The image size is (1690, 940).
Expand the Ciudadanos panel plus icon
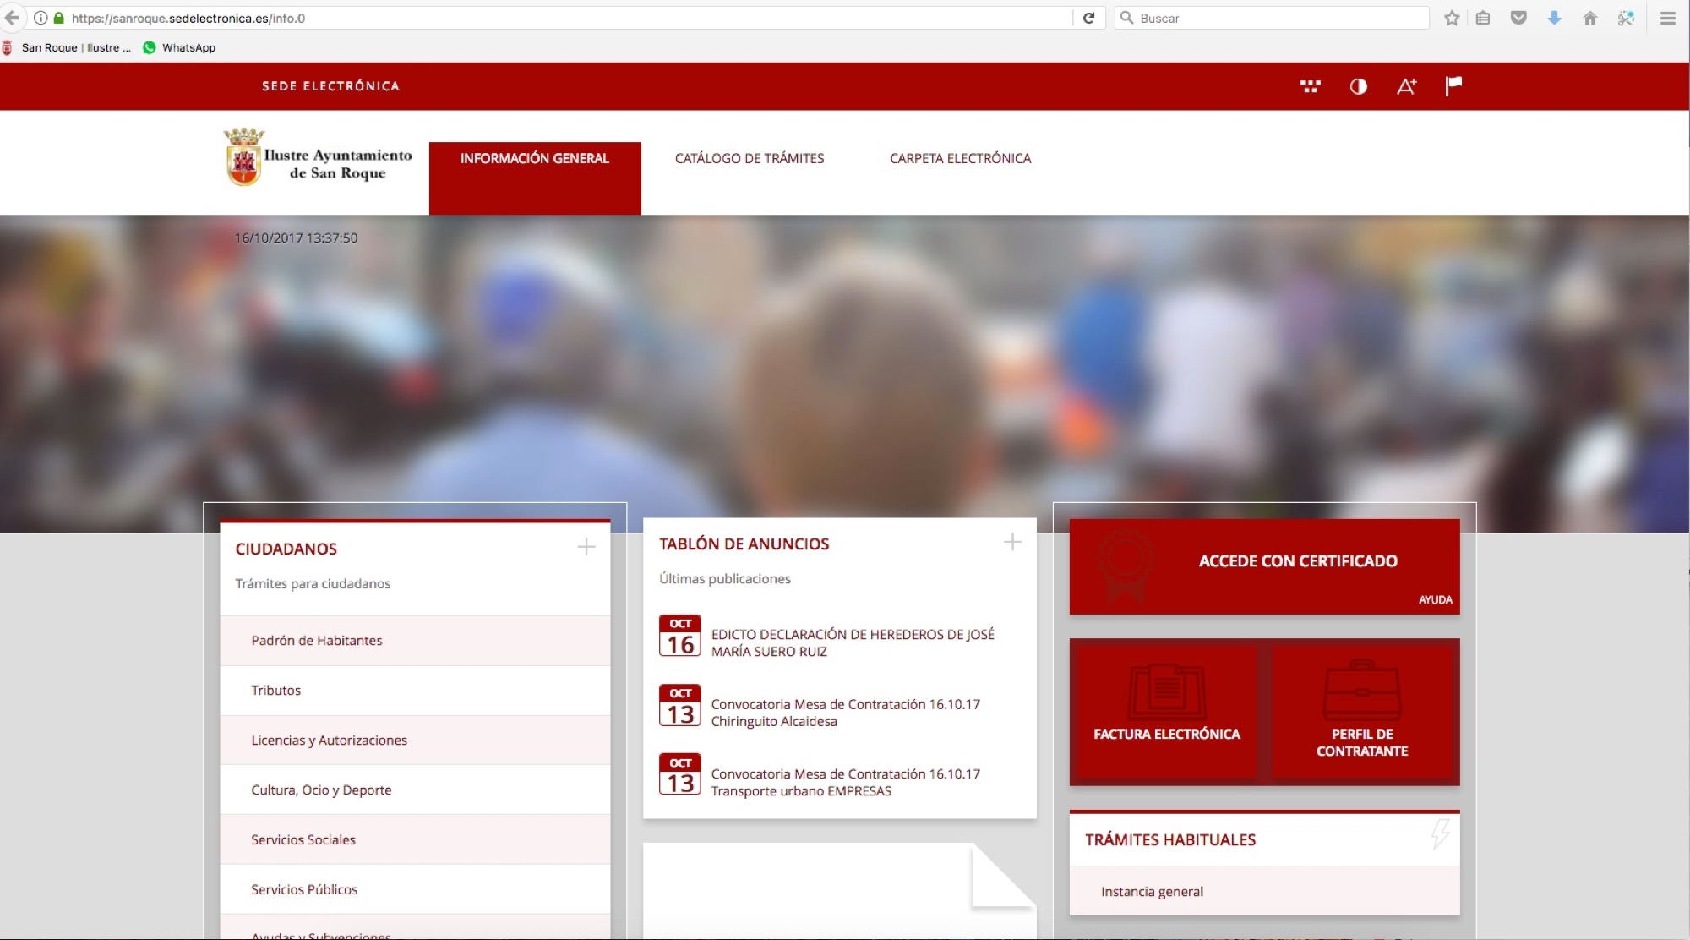586,547
